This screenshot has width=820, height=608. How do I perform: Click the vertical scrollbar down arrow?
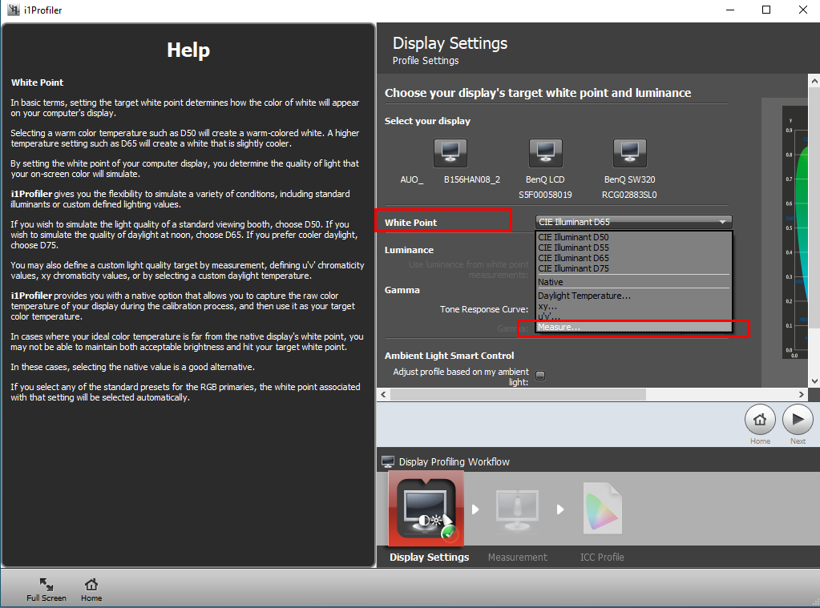click(814, 381)
